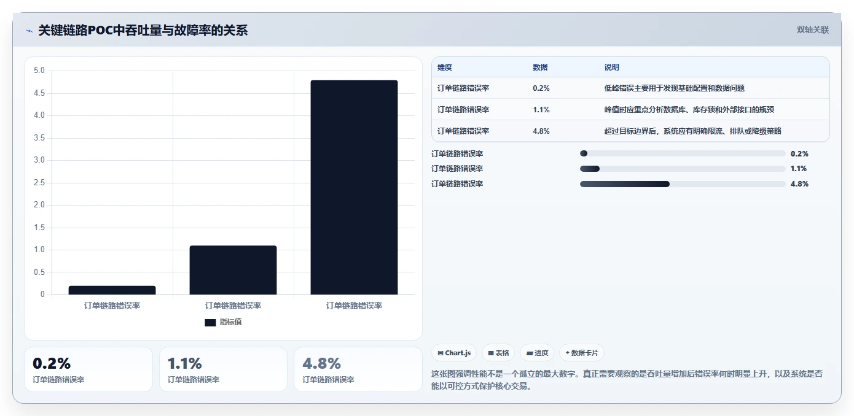Click the 低峰错误主要用于发现基础配置和数据问题 description

coord(675,88)
